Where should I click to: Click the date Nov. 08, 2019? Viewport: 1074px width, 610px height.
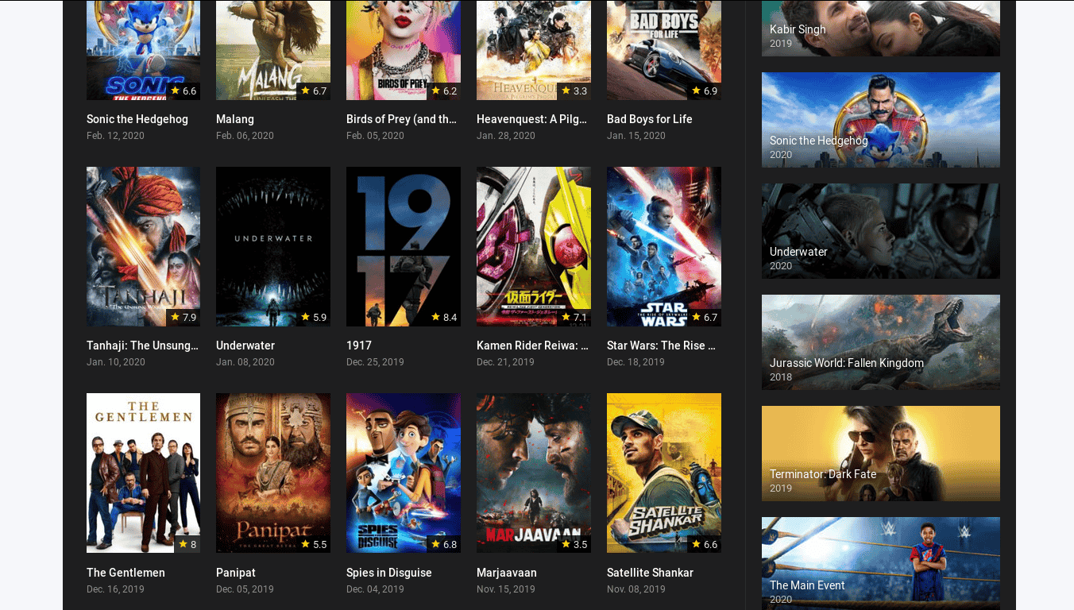pyautogui.click(x=636, y=589)
